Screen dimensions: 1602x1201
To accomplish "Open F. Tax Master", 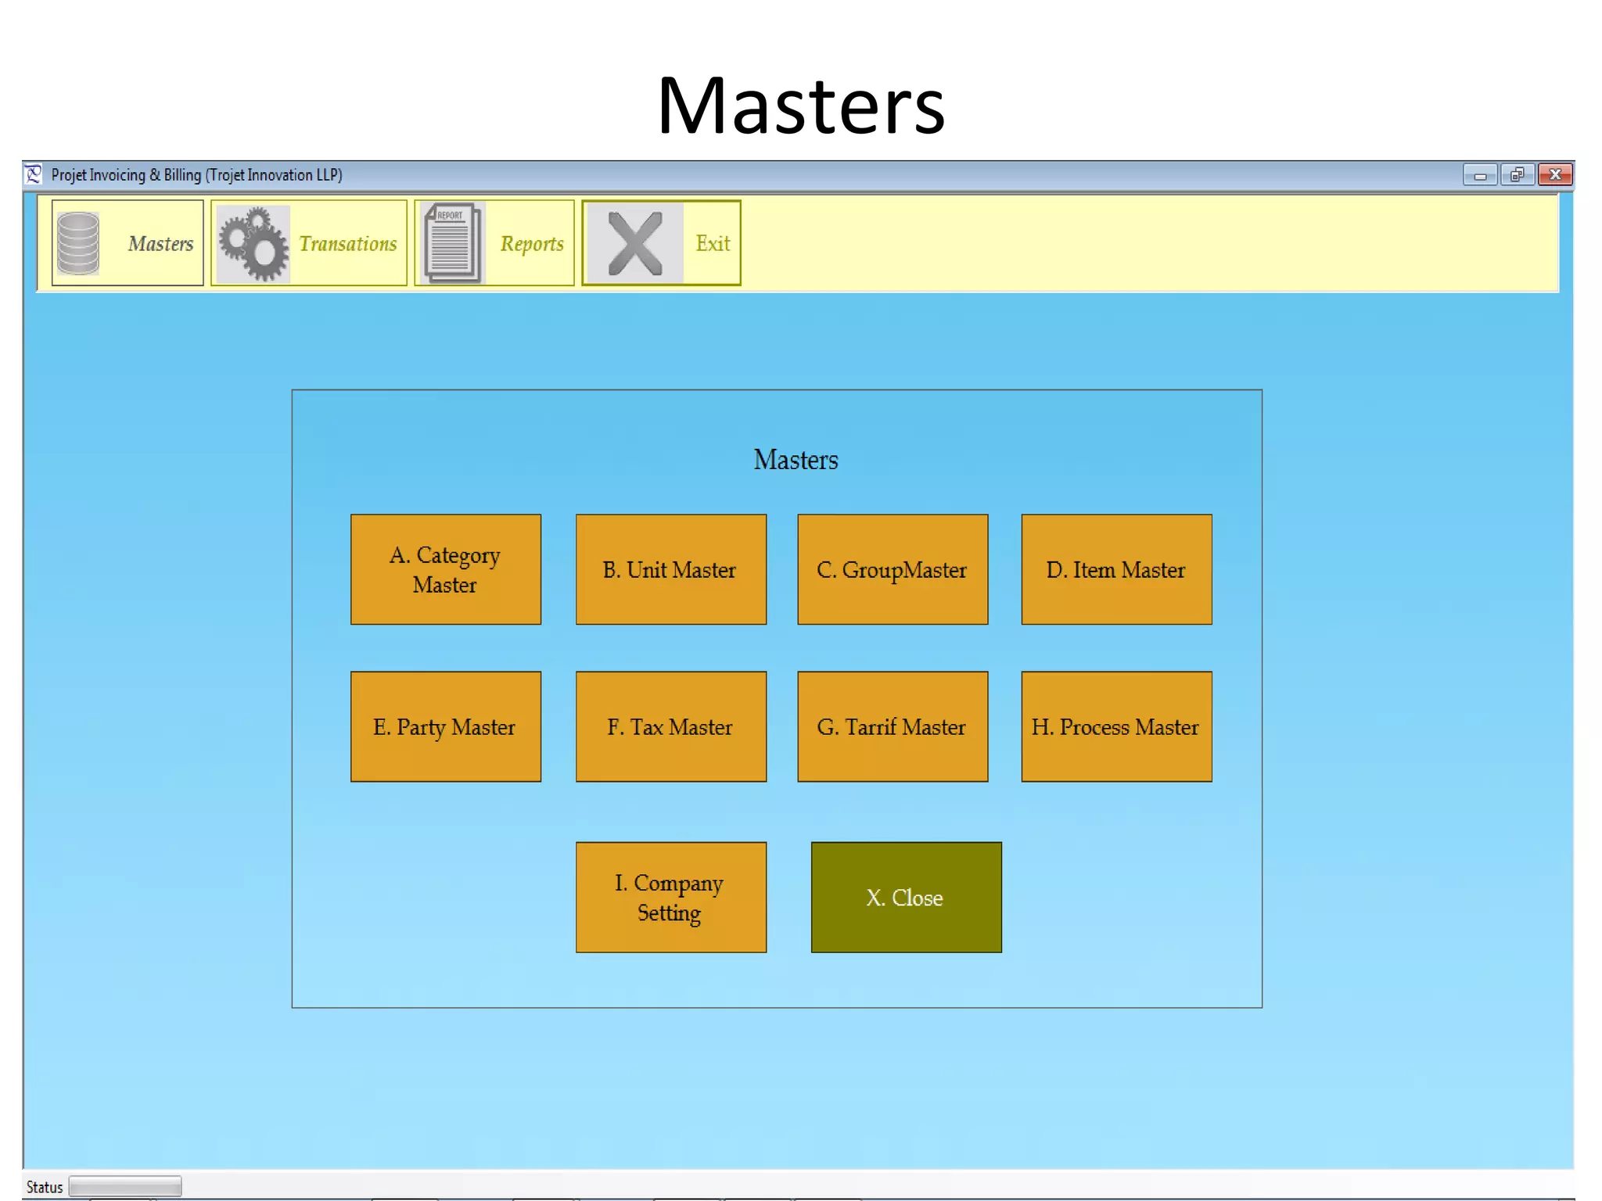I will click(x=670, y=726).
